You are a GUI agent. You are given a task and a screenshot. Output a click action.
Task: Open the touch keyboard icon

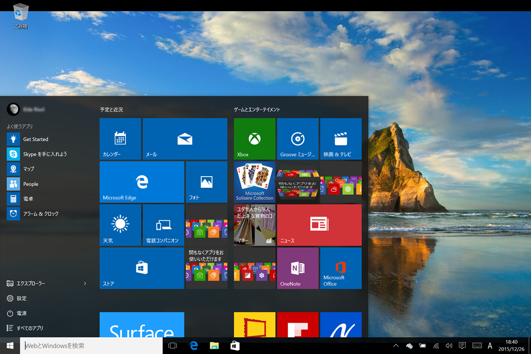pos(477,346)
